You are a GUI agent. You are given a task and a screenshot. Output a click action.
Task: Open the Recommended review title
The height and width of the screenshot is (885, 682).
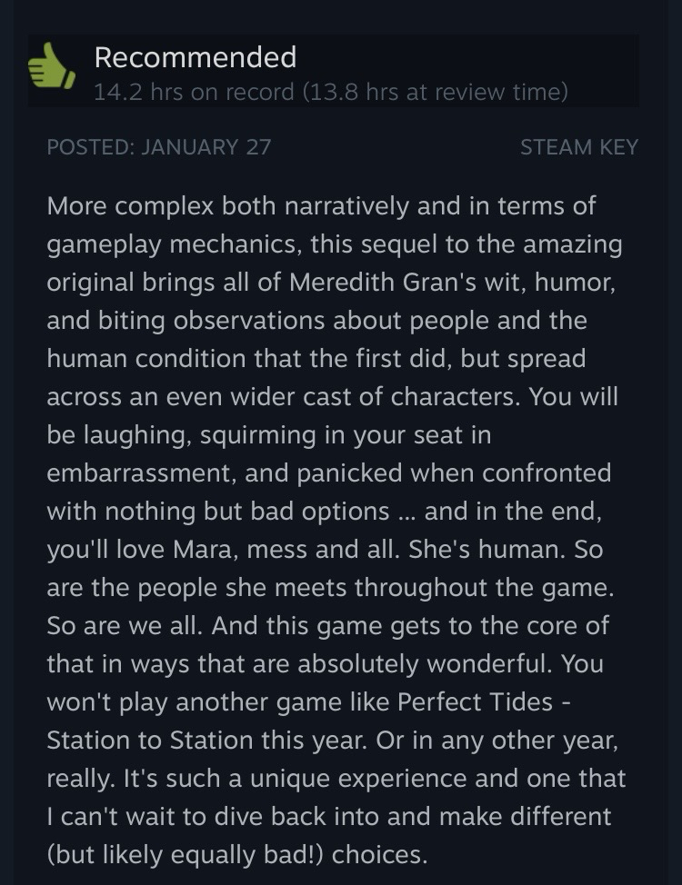[195, 58]
